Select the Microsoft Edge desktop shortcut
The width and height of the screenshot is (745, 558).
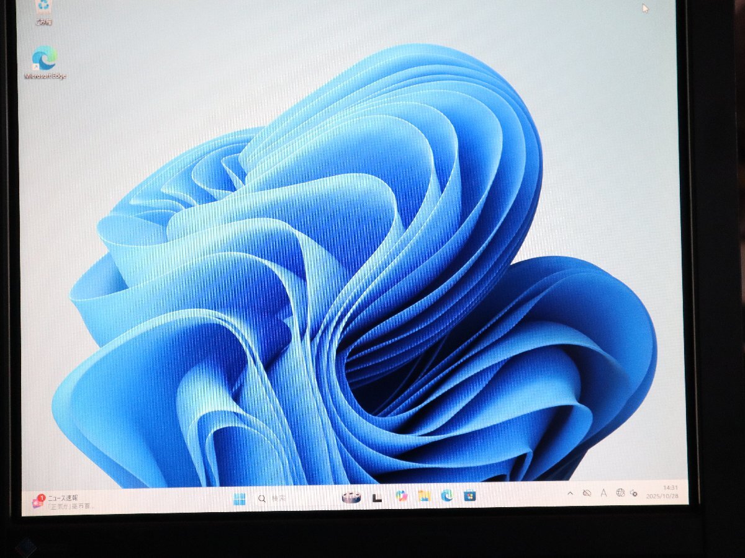point(45,63)
